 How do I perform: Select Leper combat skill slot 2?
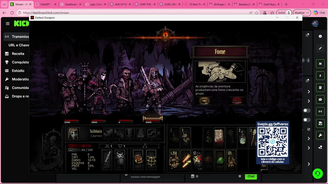119,133
